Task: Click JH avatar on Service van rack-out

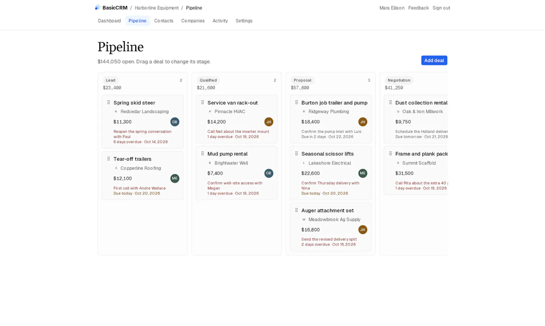Action: click(x=269, y=122)
